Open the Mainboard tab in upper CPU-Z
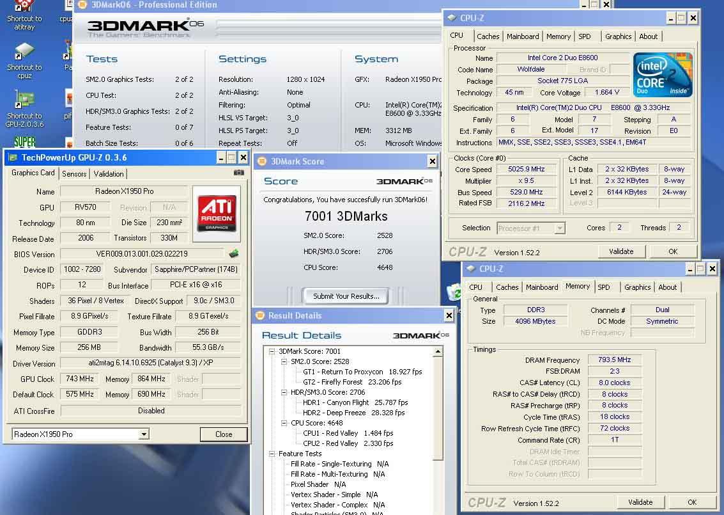The image size is (724, 515). (x=523, y=36)
